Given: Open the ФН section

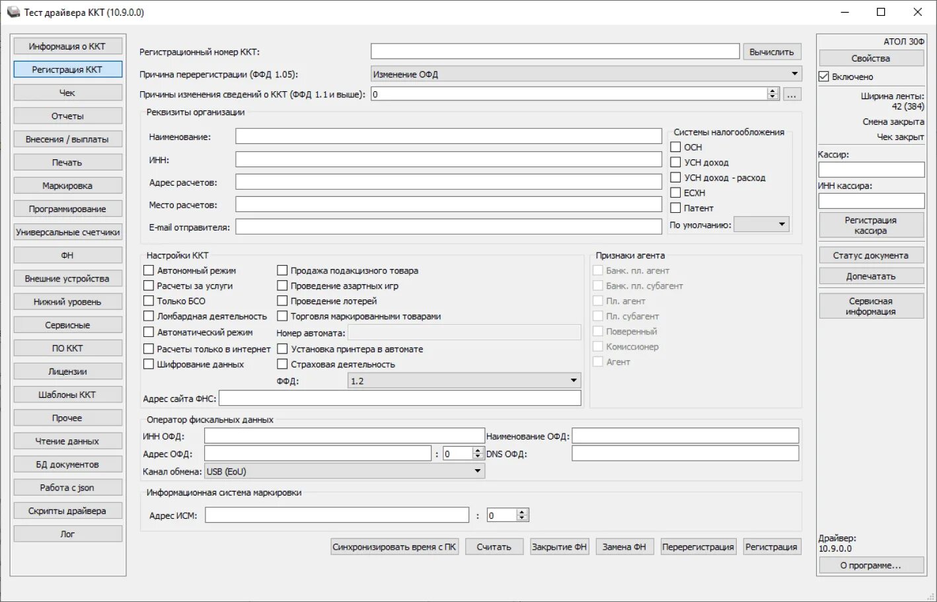Looking at the screenshot, I should pyautogui.click(x=67, y=255).
